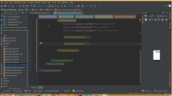Select the mipmap folder in tree
Viewport: 172px width, 96px height.
(6, 81)
